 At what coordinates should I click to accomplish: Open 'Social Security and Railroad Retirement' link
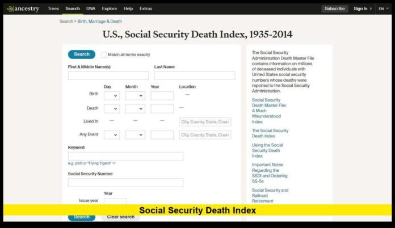[x=270, y=196]
